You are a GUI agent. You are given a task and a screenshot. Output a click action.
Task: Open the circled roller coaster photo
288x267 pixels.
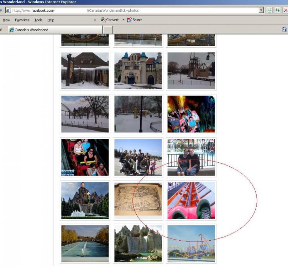[191, 200]
